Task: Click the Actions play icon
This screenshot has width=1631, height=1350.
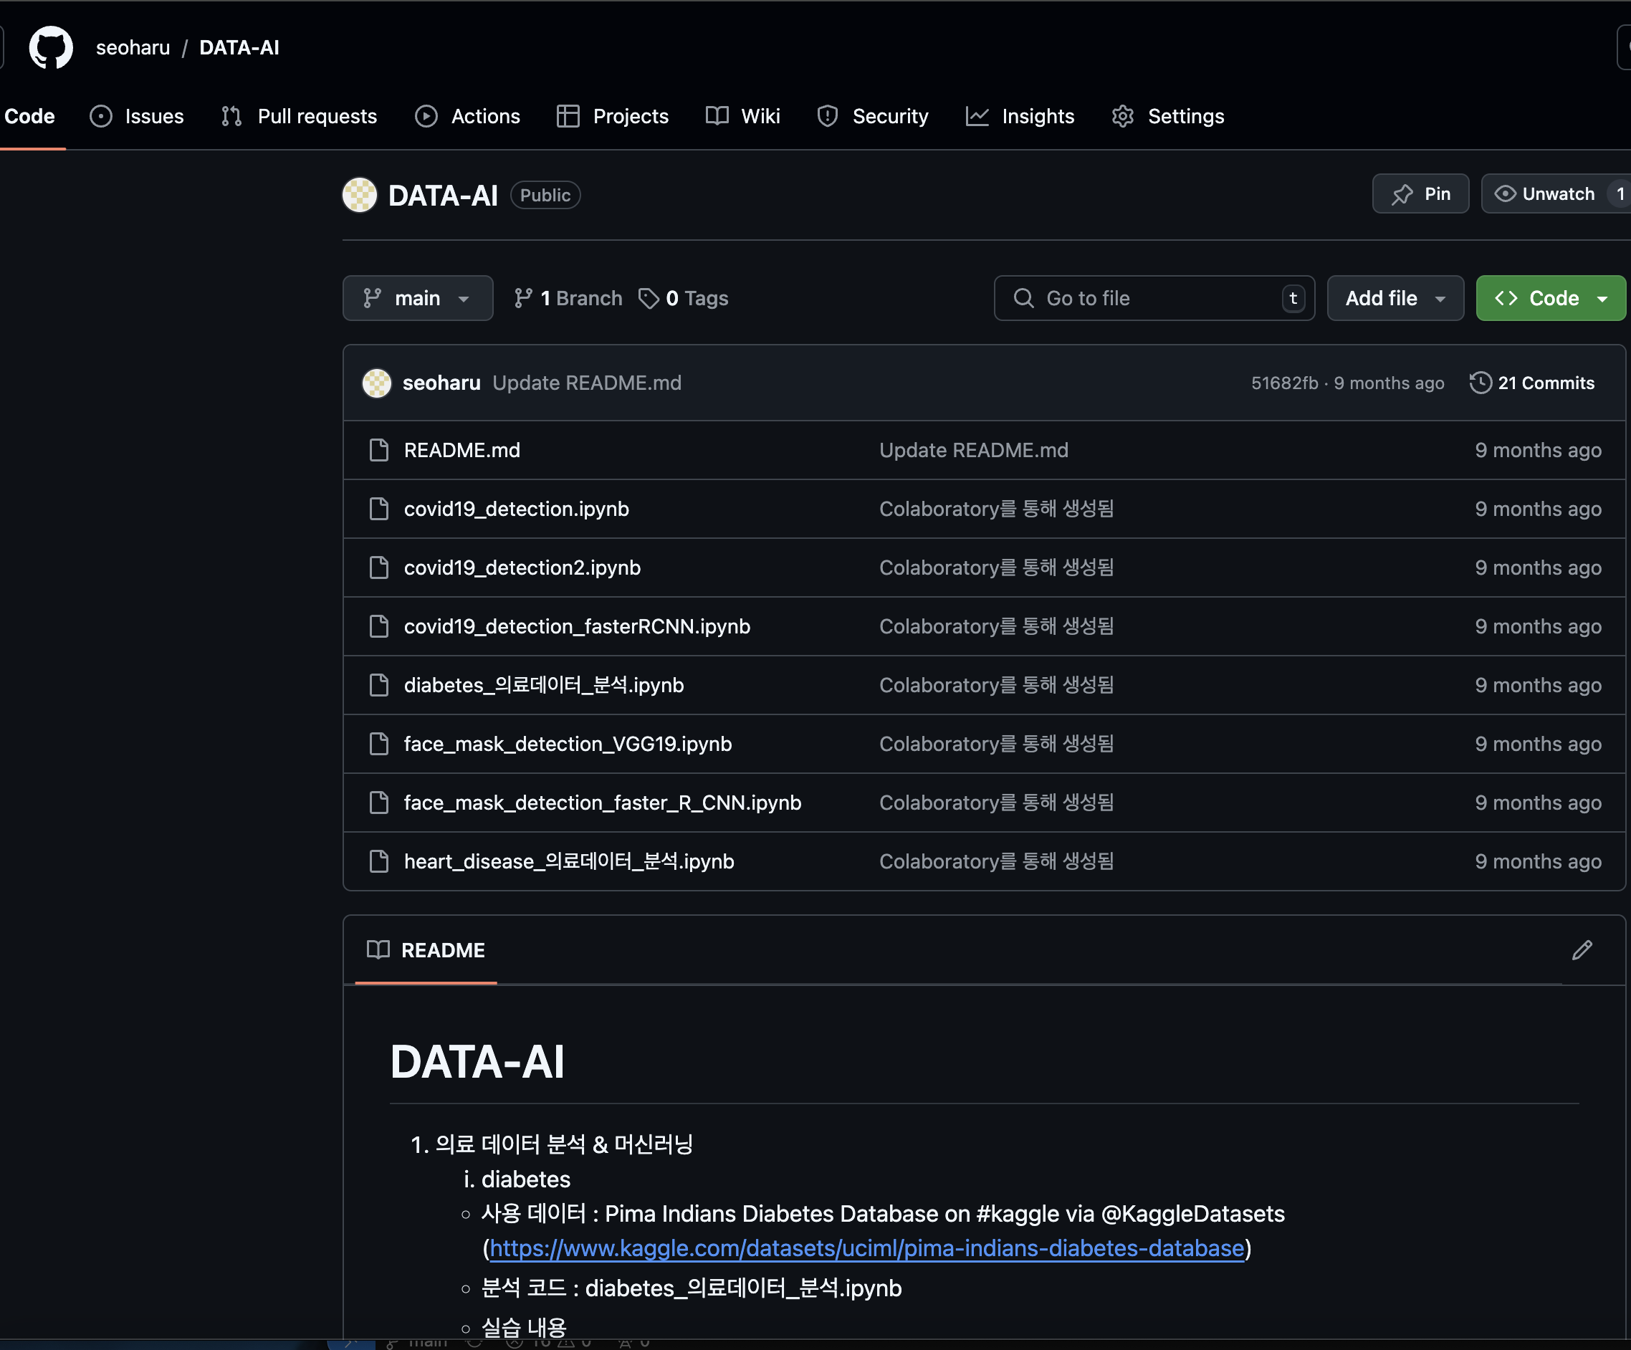Action: pyautogui.click(x=426, y=117)
